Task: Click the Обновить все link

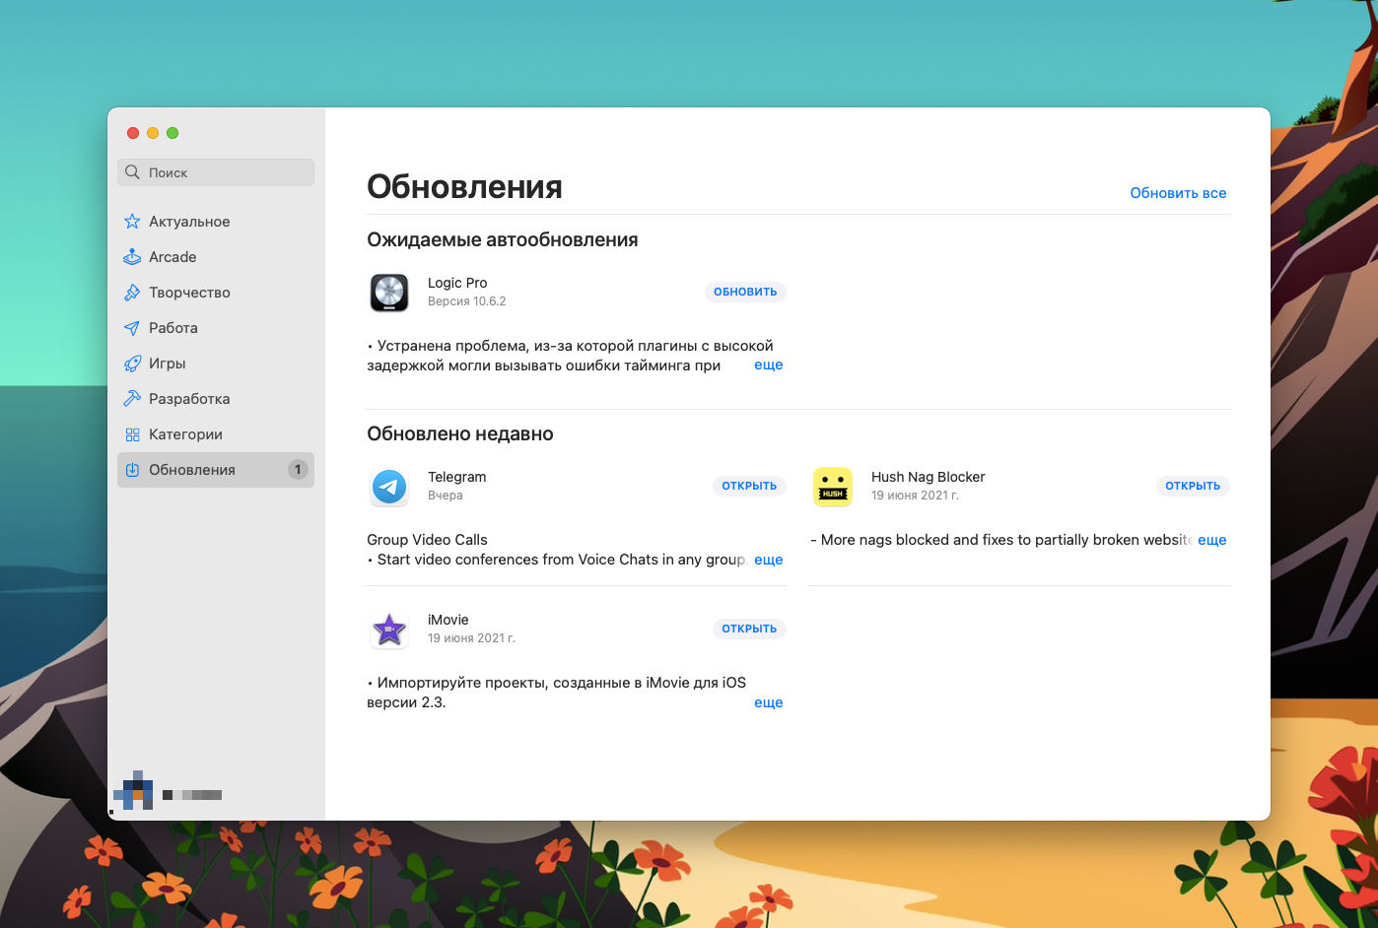Action: (1178, 193)
